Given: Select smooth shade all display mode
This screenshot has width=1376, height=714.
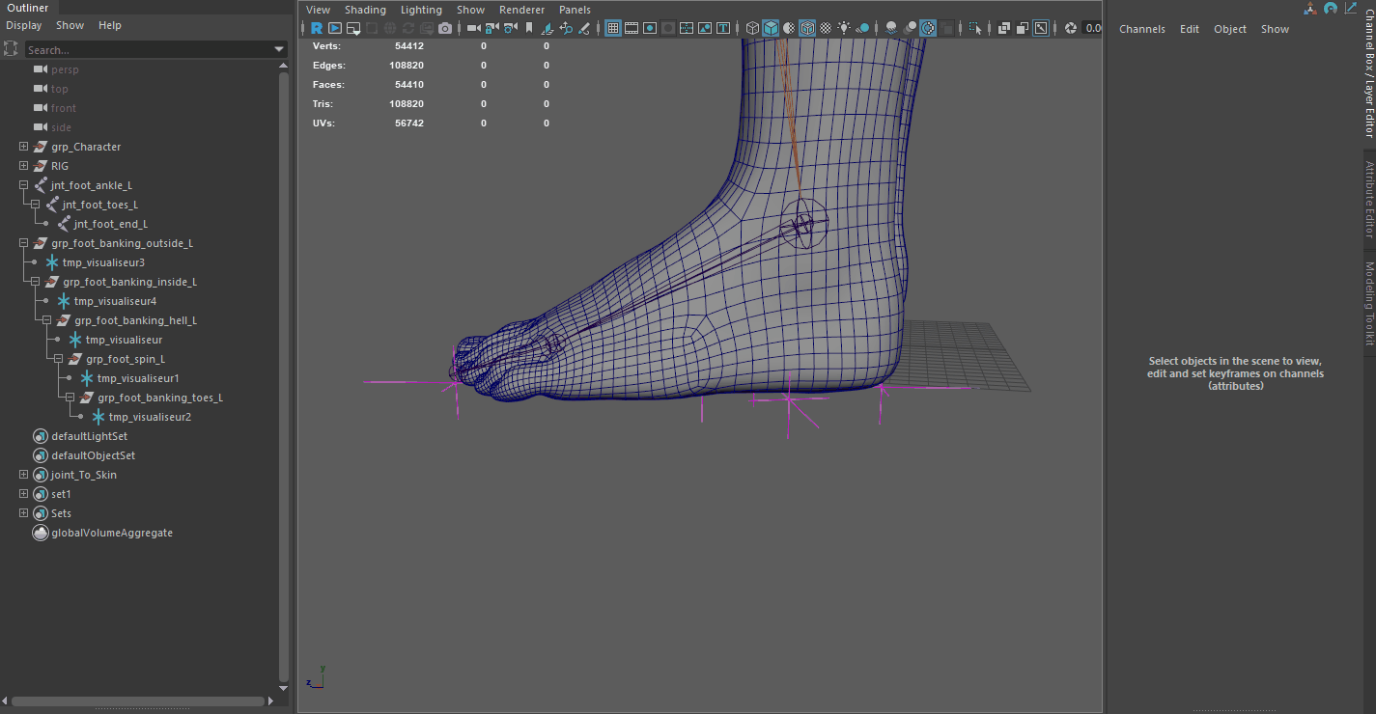Looking at the screenshot, I should [x=770, y=28].
